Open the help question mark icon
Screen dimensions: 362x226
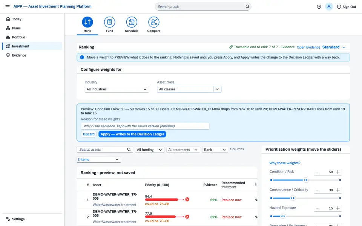pyautogui.click(x=319, y=7)
